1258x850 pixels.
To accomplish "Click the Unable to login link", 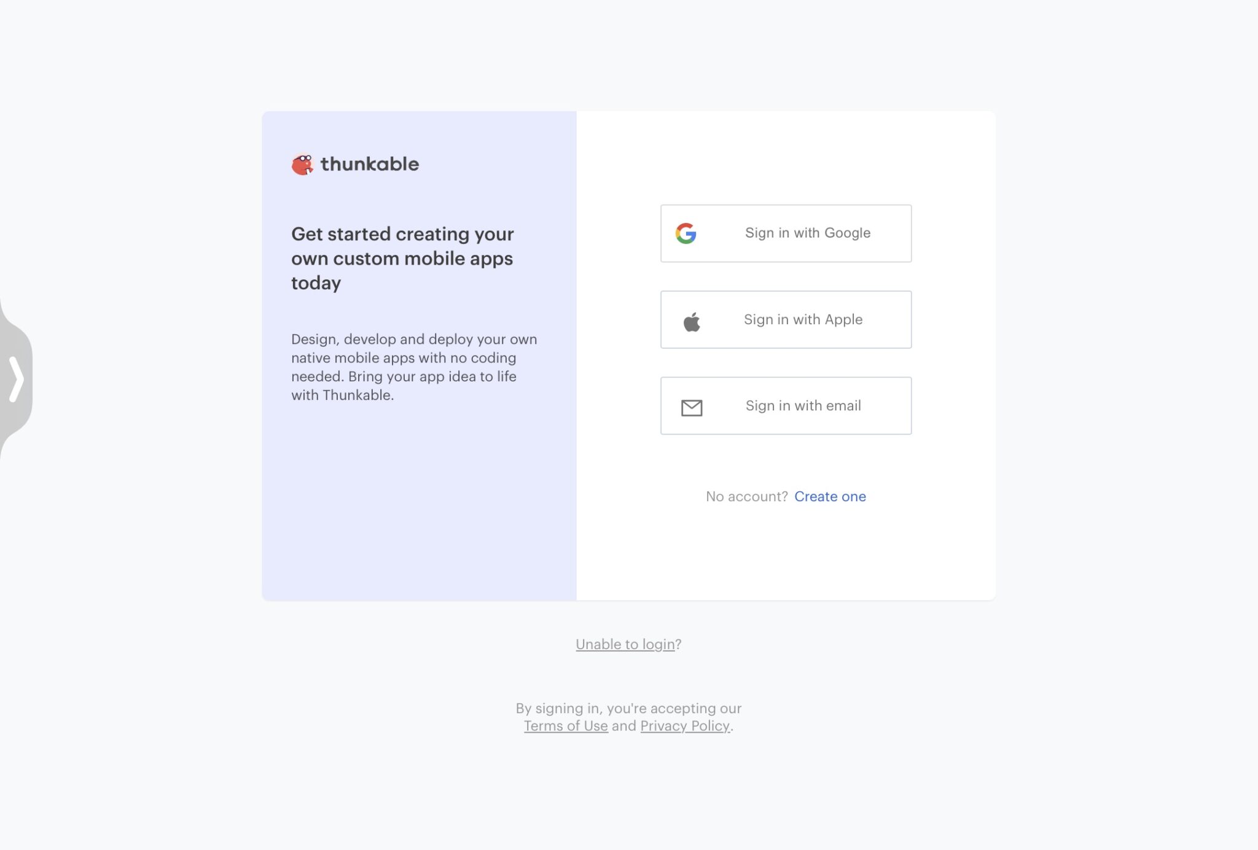I will (x=623, y=644).
